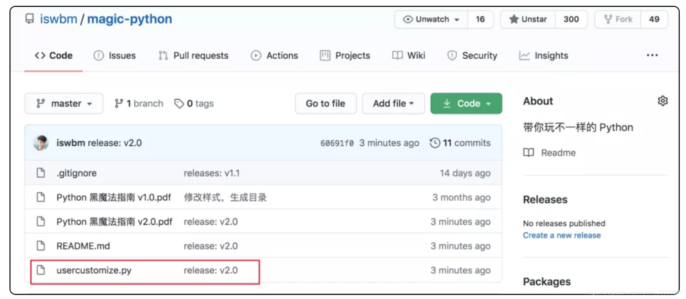The height and width of the screenshot is (299, 686).
Task: Select the Code tab
Action: tap(53, 55)
